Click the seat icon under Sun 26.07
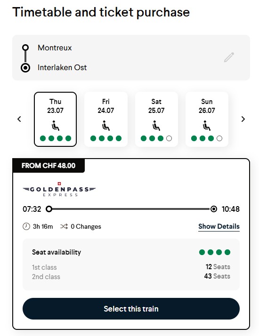Image resolution: width=259 pixels, height=336 pixels. point(207,126)
